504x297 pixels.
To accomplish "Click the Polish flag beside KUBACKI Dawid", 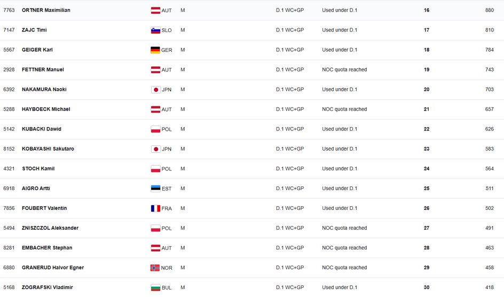I will coord(155,129).
